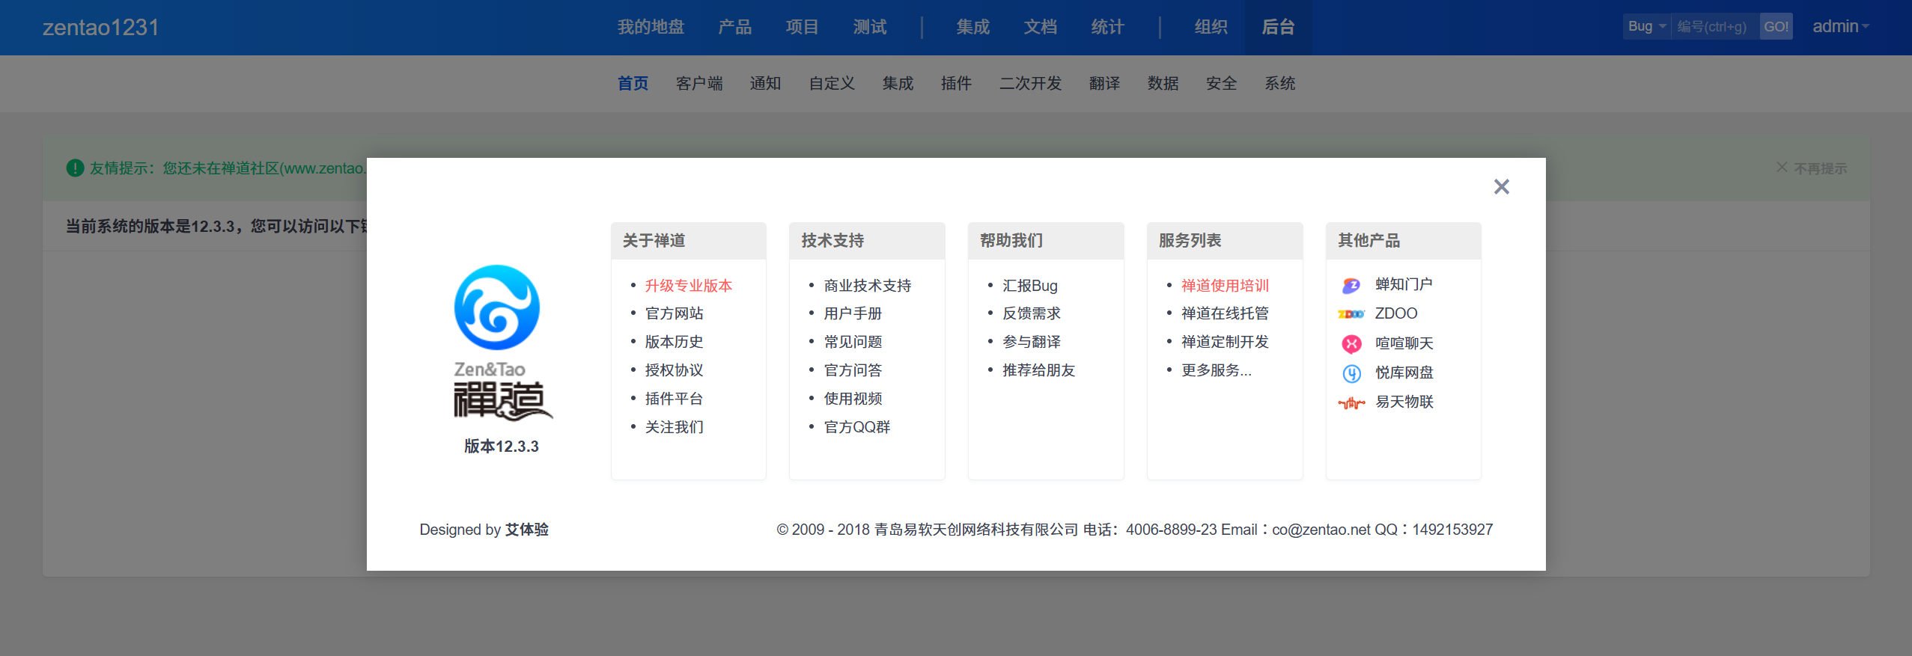The width and height of the screenshot is (1912, 656).
Task: Dismiss the notice with the X beside 不再提示
Action: point(1782,168)
